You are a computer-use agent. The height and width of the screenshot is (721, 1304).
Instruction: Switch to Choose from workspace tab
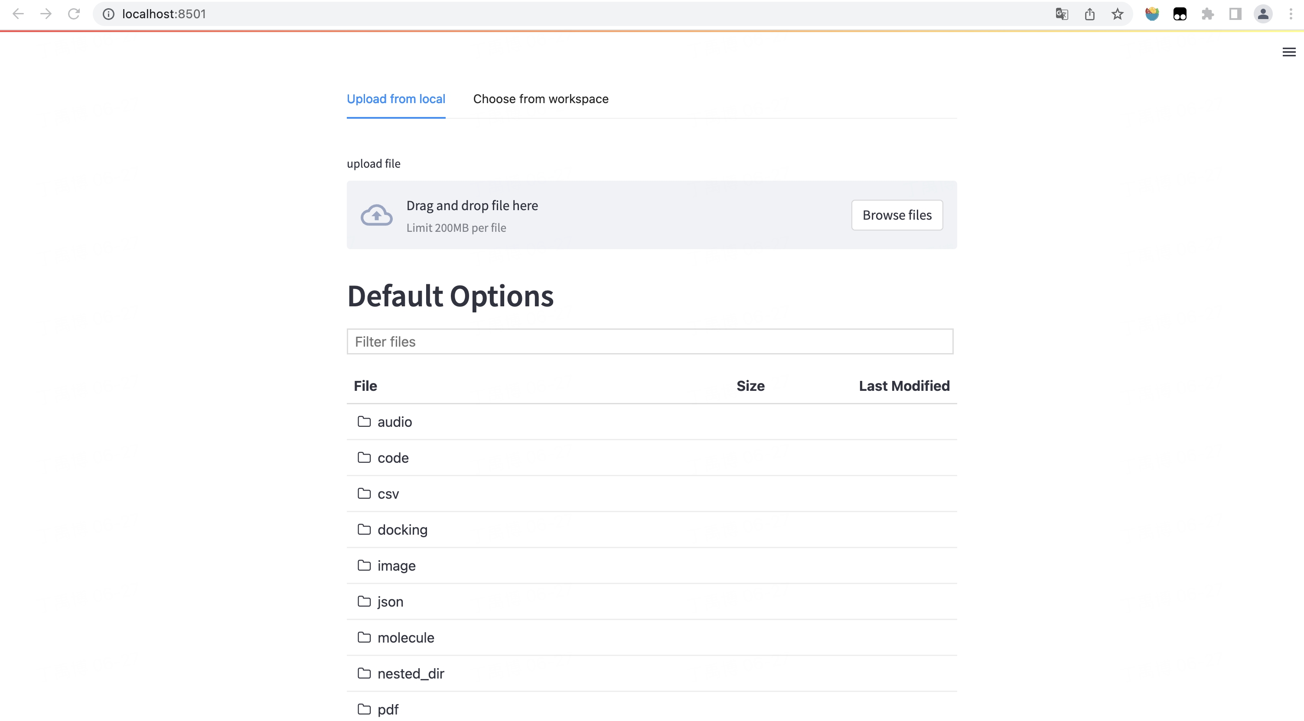tap(540, 99)
